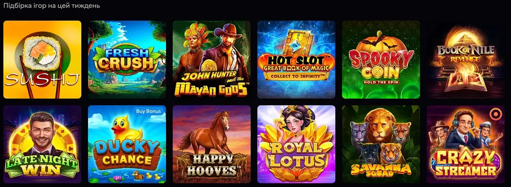Launch the Savanna Squad game
Viewport: 511px width, 187px height.
(381, 144)
